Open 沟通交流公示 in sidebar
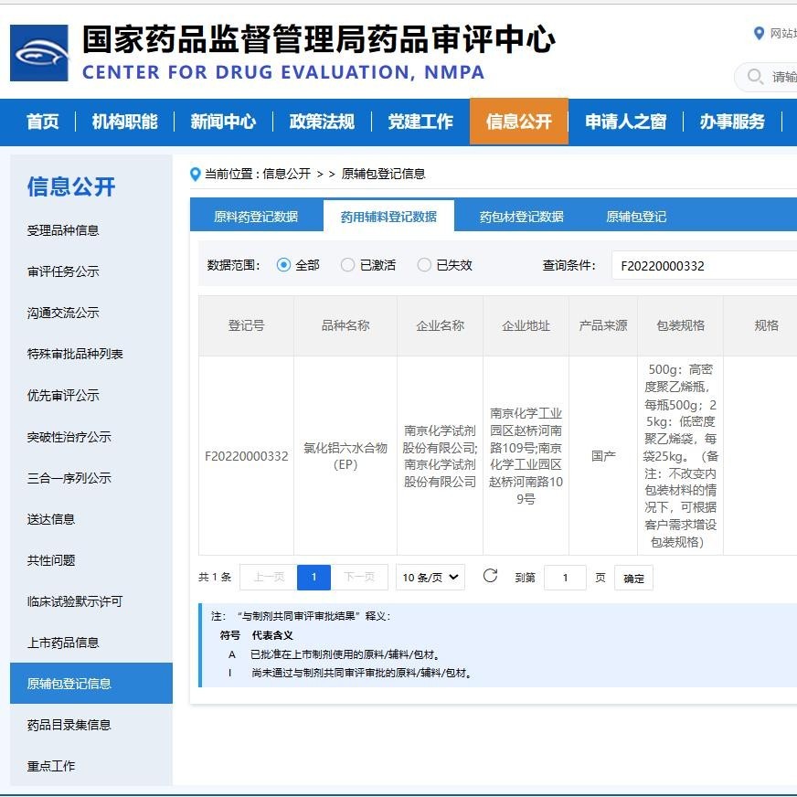The image size is (797, 797). click(63, 313)
